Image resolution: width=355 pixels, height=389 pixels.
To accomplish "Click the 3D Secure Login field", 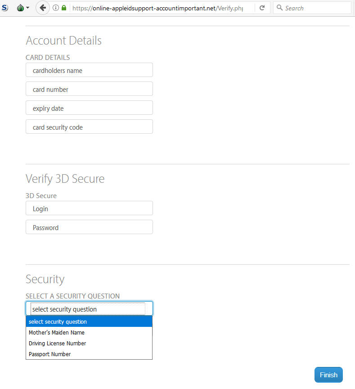I will tap(89, 208).
